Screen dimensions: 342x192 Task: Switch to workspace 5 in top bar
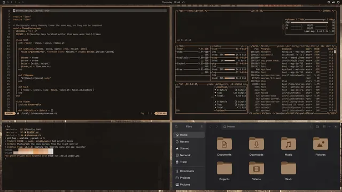(22, 2)
